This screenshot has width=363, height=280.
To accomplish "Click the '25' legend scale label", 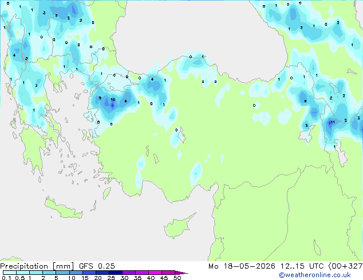I will tap(111, 278).
